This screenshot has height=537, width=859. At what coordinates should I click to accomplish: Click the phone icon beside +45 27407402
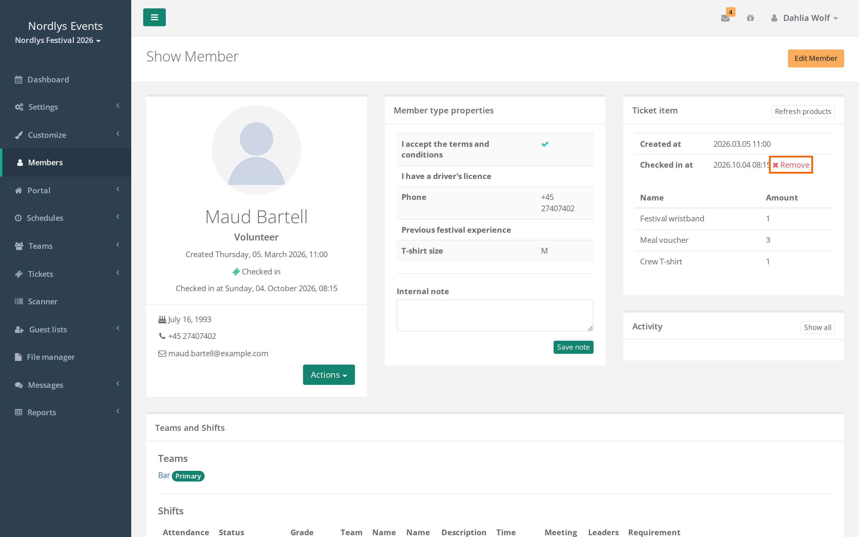[162, 336]
